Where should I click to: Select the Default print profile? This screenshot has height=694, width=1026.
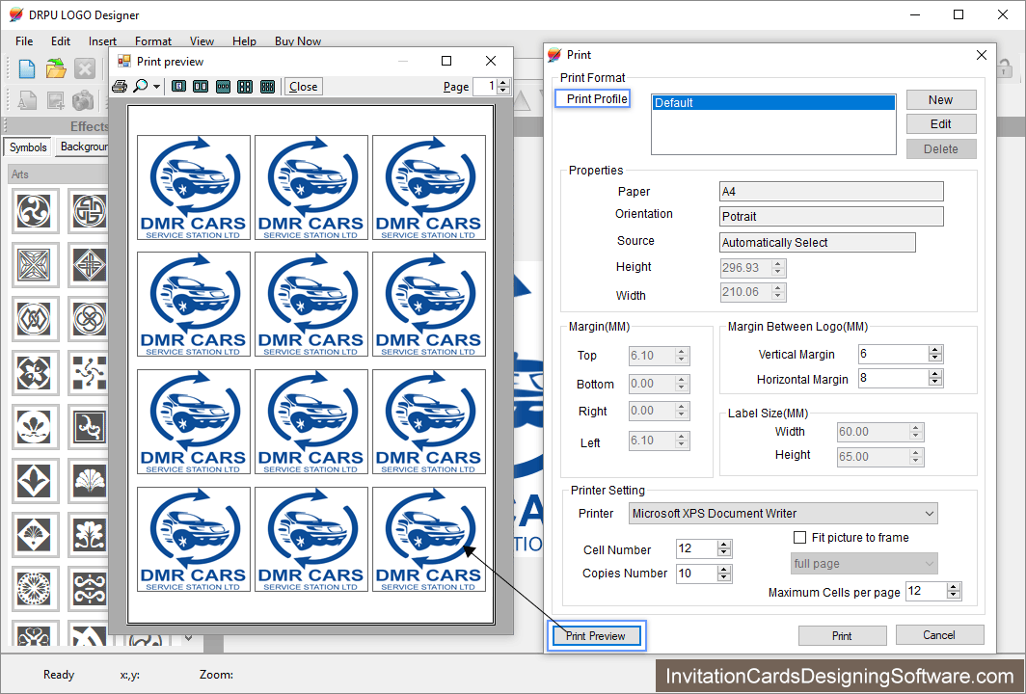(x=773, y=103)
